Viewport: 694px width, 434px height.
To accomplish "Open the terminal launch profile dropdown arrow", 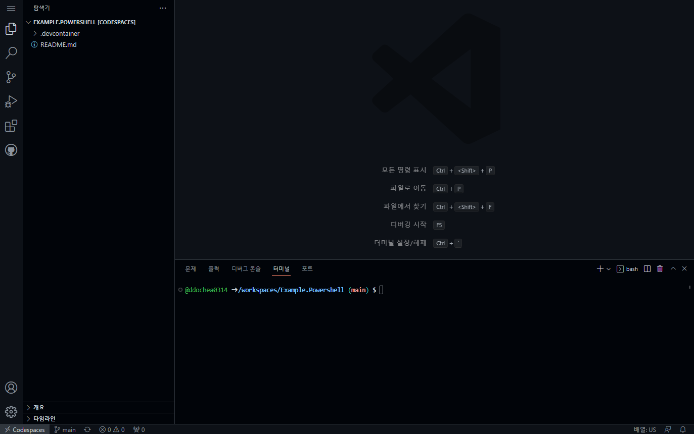I will click(609, 269).
